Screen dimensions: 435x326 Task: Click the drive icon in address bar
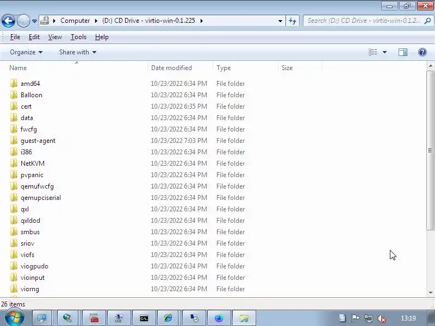point(45,21)
